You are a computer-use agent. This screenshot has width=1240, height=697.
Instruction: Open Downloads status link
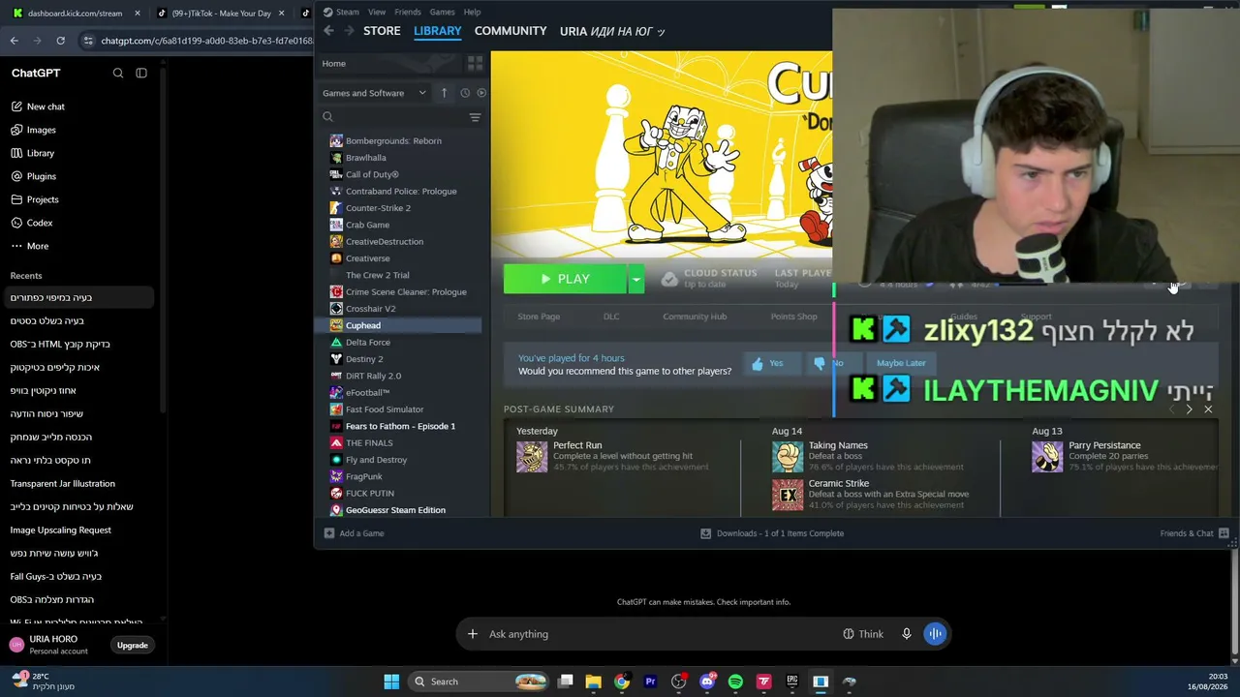pyautogui.click(x=772, y=533)
